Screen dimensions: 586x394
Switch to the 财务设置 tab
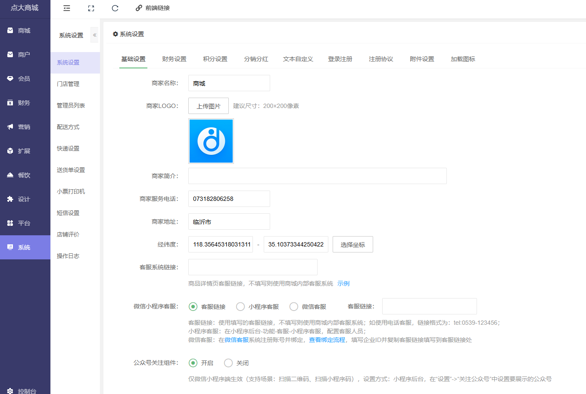(174, 59)
